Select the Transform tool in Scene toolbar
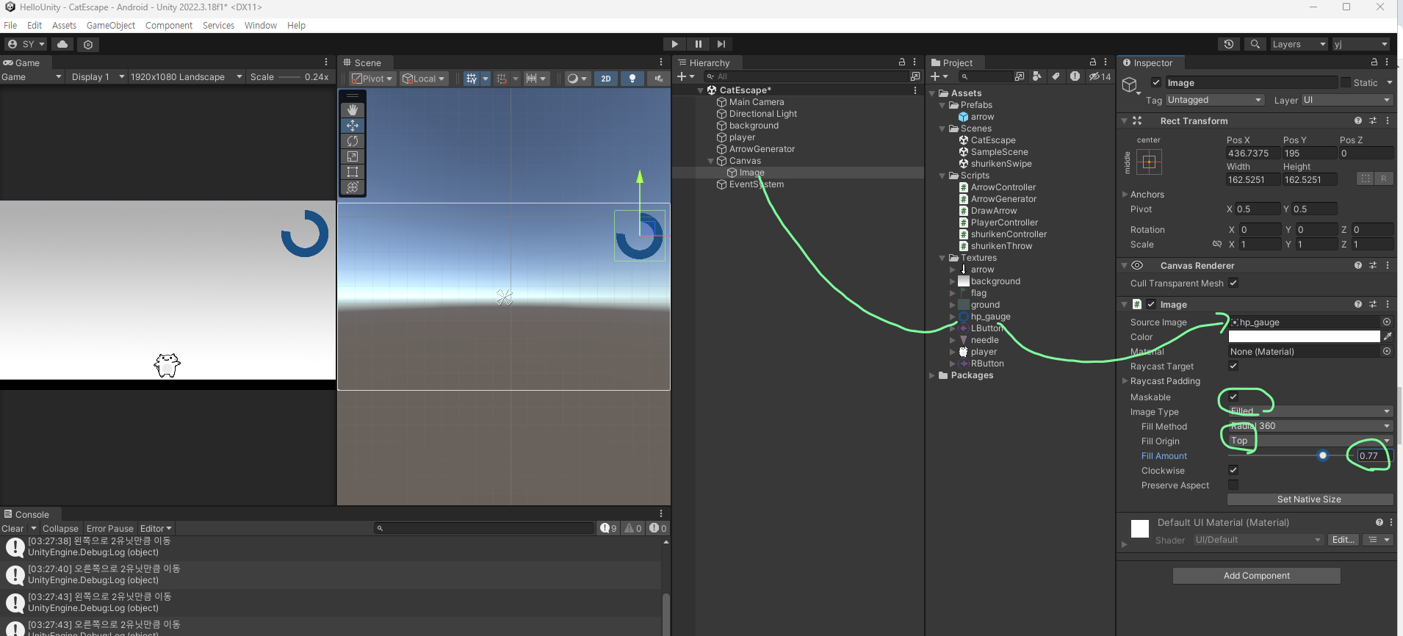Viewport: 1403px width, 636px height. [x=353, y=187]
